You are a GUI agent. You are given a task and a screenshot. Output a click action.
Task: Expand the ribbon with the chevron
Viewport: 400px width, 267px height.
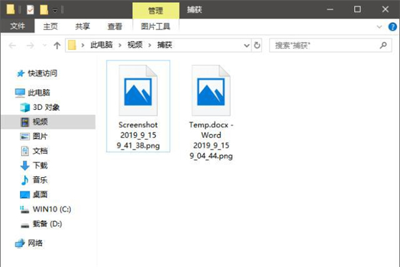(x=381, y=27)
